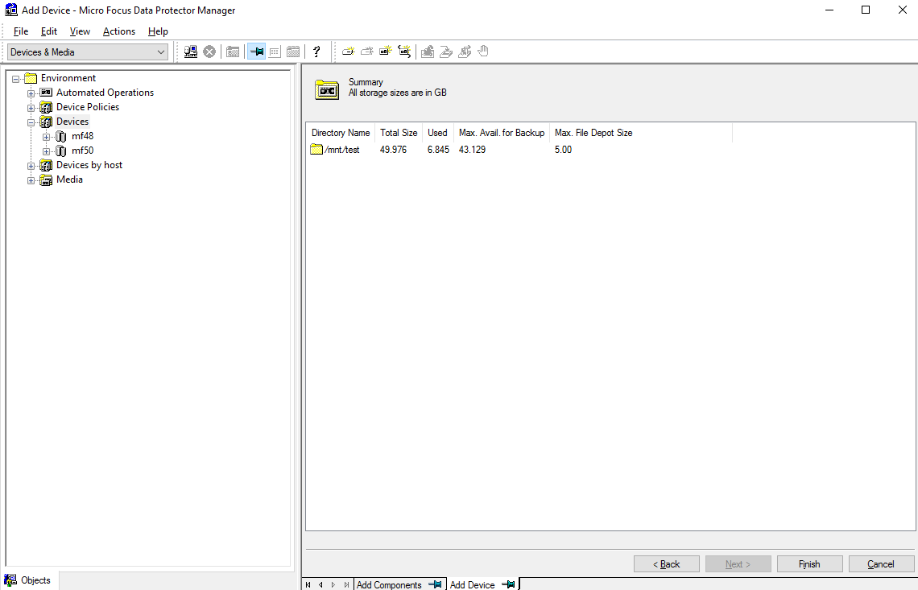Screen dimensions: 918x590
Task: Click the disabled Next button
Action: point(738,563)
